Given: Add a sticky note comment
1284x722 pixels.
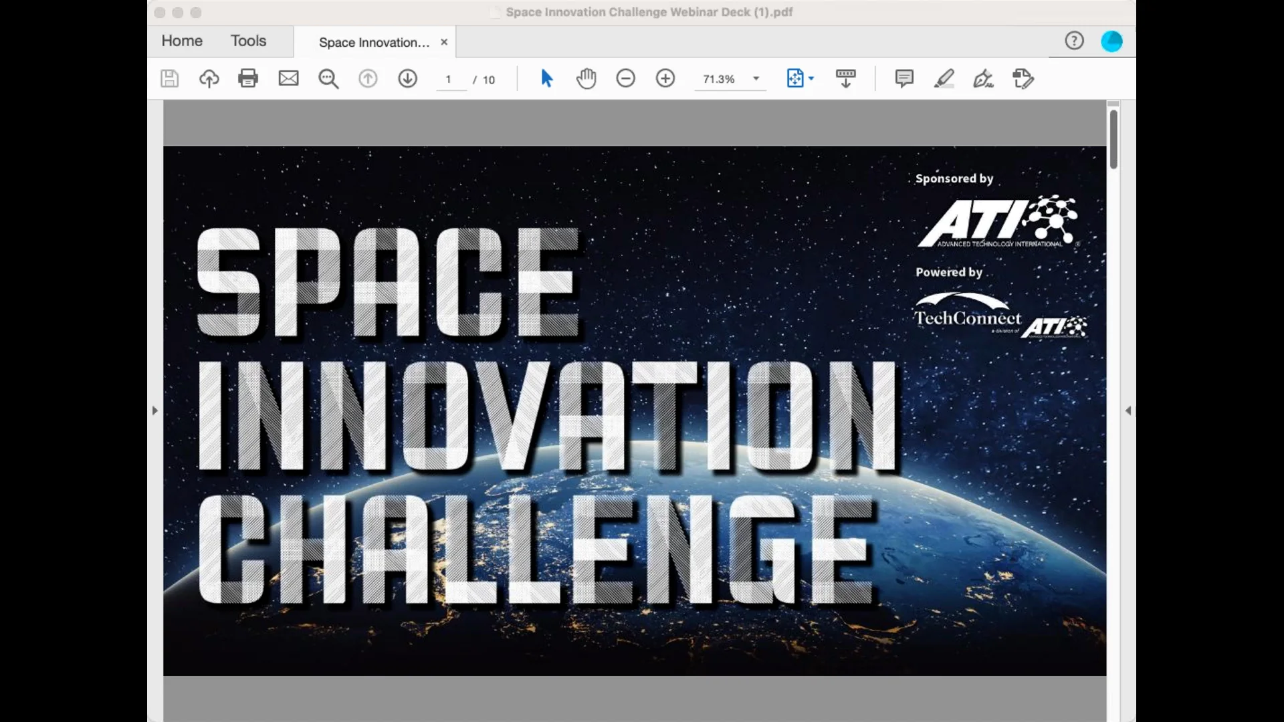Looking at the screenshot, I should coord(904,79).
